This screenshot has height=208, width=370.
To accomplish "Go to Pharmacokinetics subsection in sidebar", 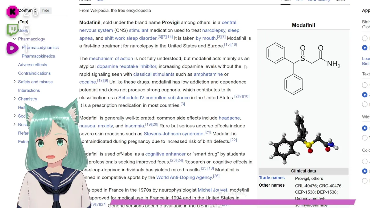I will [38, 56].
